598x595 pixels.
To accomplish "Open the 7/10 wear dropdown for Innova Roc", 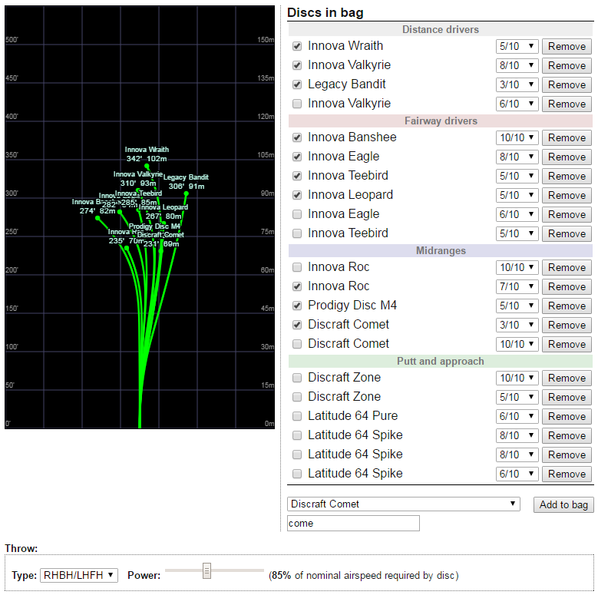I will point(517,286).
